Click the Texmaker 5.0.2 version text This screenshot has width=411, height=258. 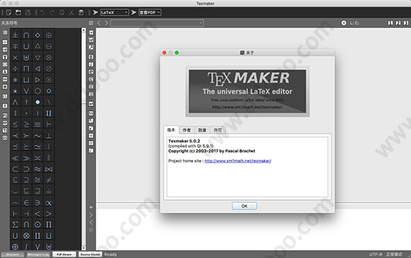[x=184, y=141]
